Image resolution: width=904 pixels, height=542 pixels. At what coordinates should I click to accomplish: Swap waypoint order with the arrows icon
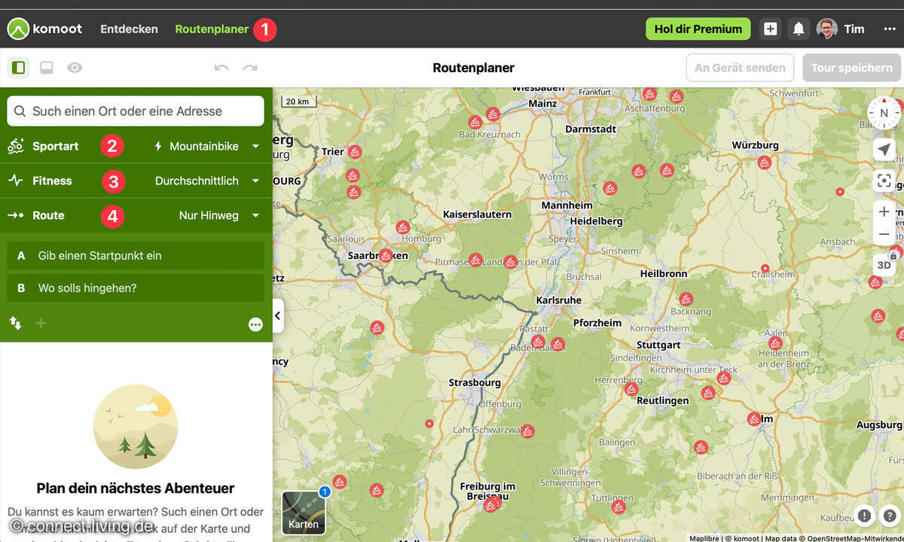(15, 324)
